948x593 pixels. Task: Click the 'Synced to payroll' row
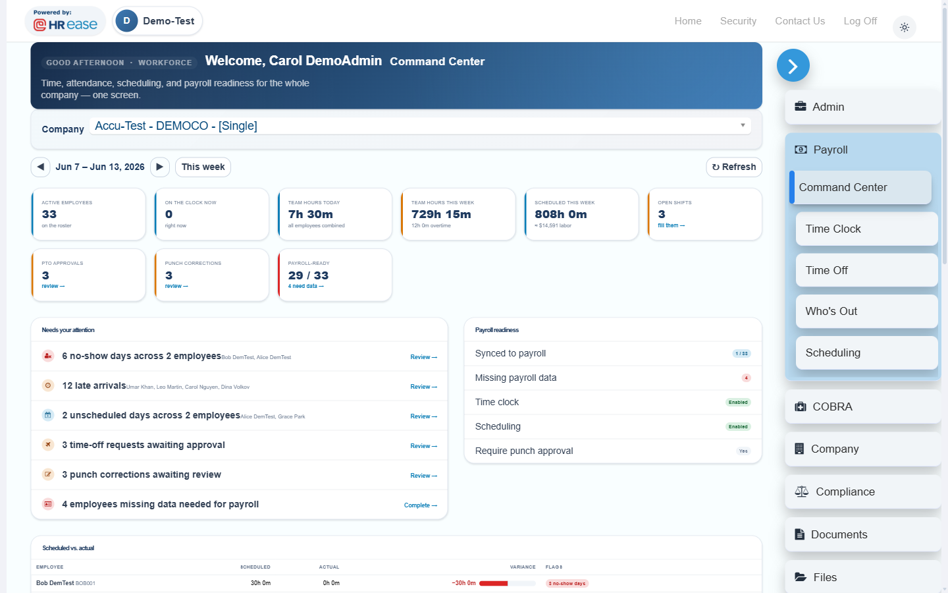point(613,353)
